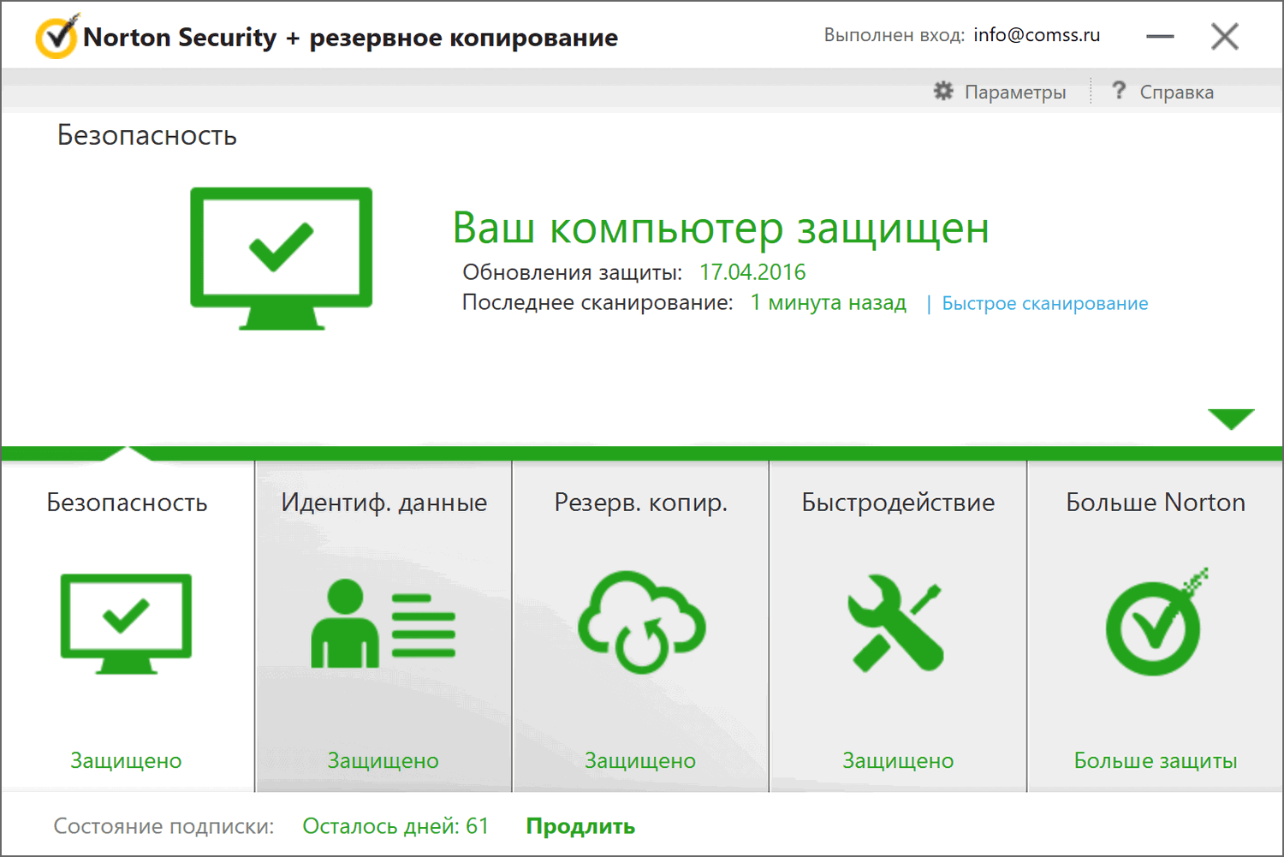The height and width of the screenshot is (857, 1284).
Task: Expand the Справка help menu
Action: (1176, 92)
